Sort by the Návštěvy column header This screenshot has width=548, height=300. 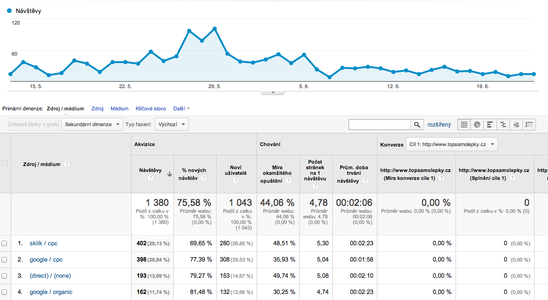(150, 170)
